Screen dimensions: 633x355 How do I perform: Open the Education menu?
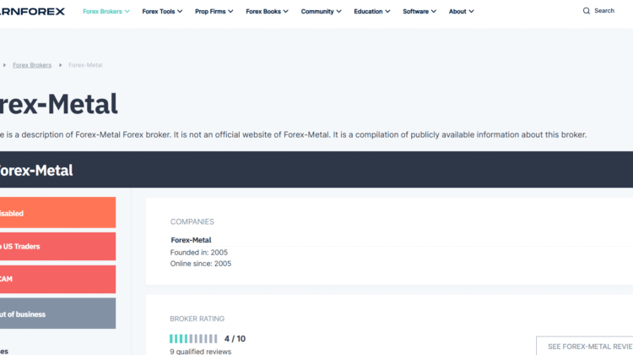[372, 11]
